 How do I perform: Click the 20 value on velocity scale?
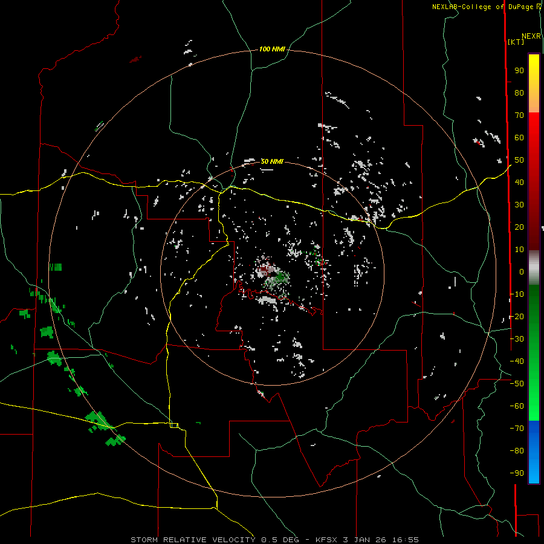click(x=519, y=227)
